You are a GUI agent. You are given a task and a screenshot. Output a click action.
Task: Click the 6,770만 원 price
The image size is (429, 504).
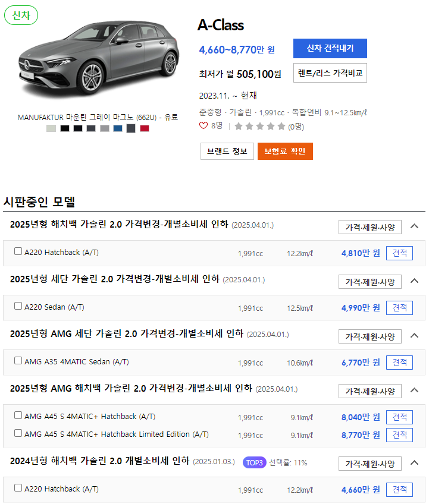pyautogui.click(x=361, y=363)
